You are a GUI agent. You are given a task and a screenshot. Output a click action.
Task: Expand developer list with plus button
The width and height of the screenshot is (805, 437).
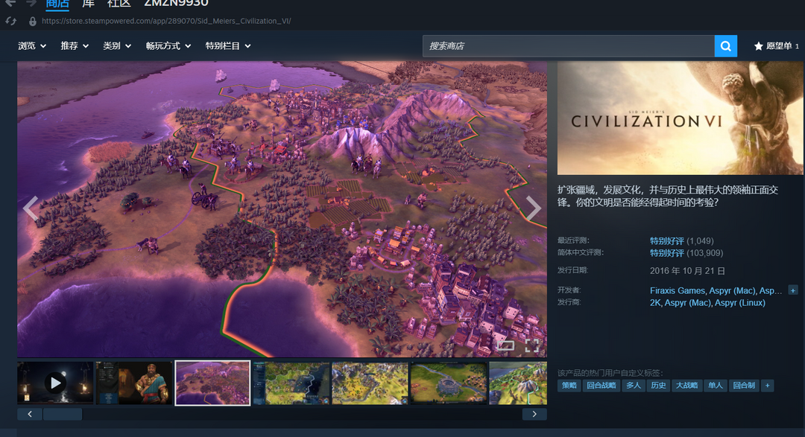click(792, 290)
